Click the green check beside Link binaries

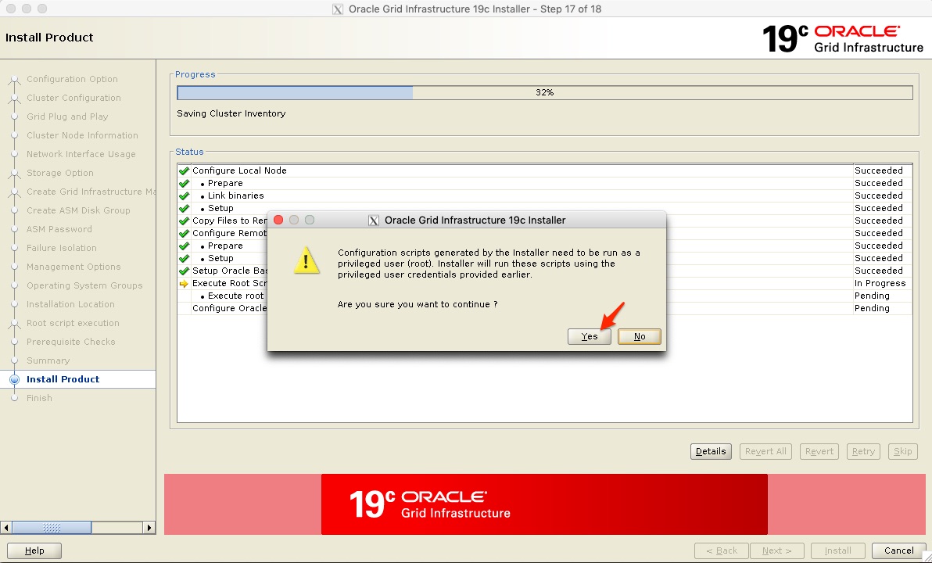click(184, 195)
